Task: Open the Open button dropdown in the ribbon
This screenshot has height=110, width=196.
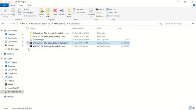Action: click(100, 9)
